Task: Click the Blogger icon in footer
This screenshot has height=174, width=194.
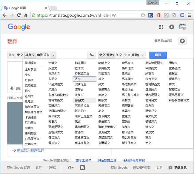Action: coord(82,167)
